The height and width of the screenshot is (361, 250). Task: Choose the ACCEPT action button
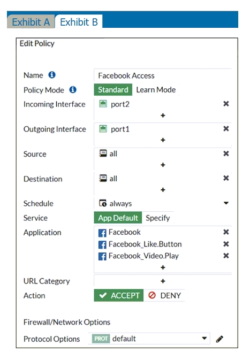click(119, 295)
